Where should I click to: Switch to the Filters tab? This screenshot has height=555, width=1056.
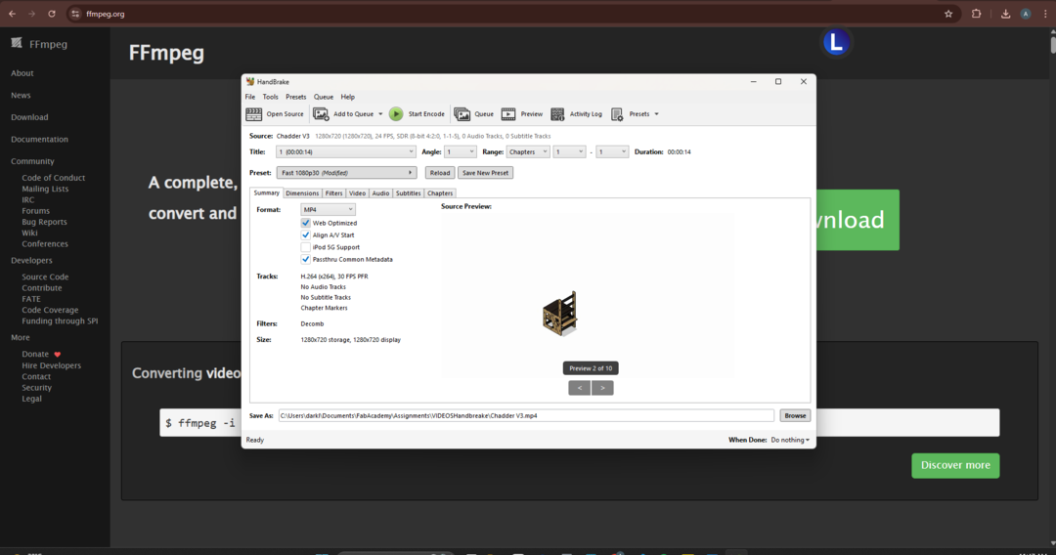click(334, 193)
